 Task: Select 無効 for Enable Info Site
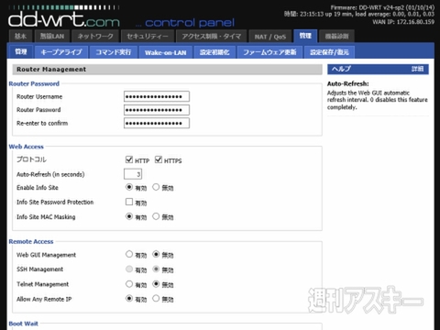pos(156,187)
